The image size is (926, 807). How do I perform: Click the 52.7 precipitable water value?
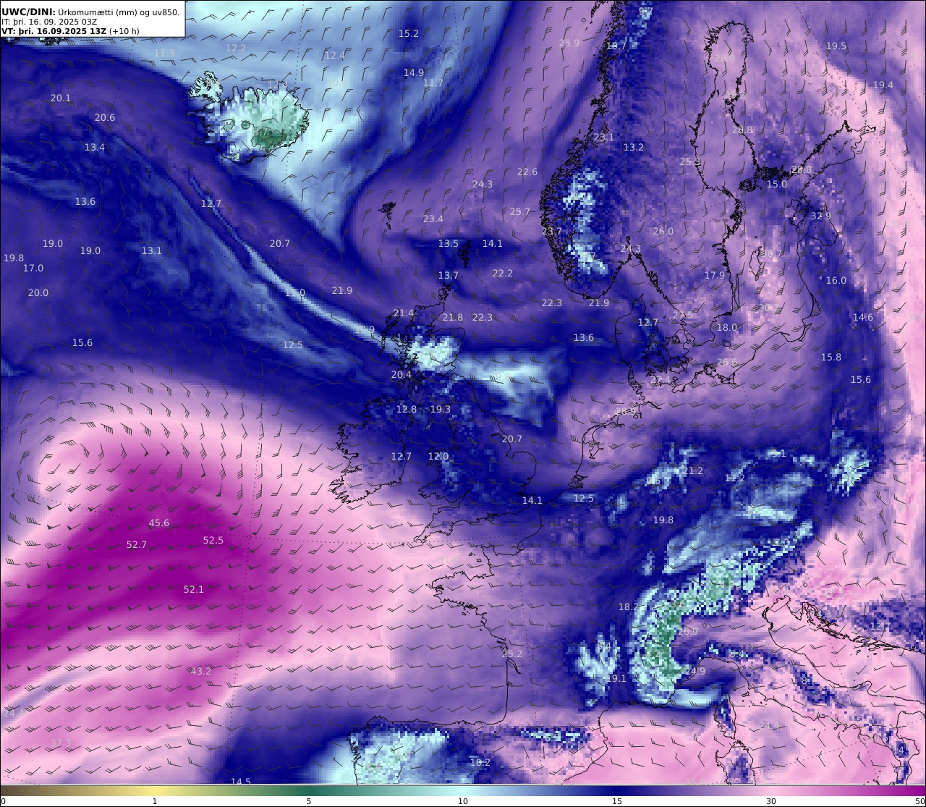point(137,544)
